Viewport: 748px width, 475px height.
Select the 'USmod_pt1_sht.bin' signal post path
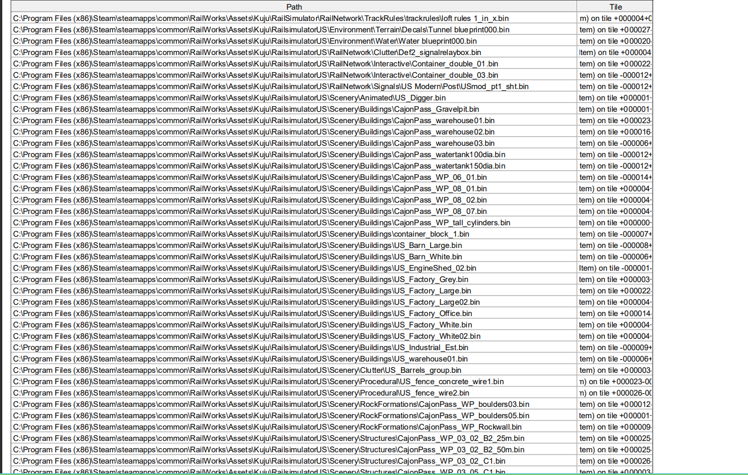coord(294,86)
